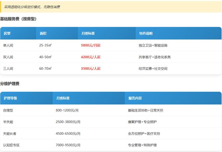Image resolution: width=222 pixels, height=152 pixels.
Task: Click the 3500元/人起 price
Action: pos(90,68)
